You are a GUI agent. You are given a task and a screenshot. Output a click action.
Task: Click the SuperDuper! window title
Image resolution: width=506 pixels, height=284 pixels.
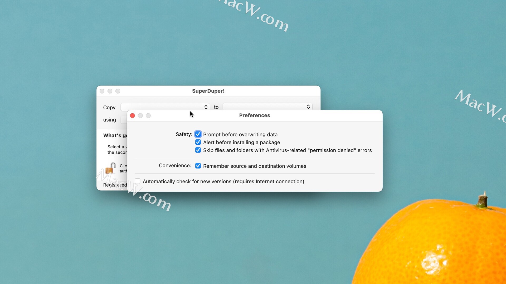pos(208,91)
